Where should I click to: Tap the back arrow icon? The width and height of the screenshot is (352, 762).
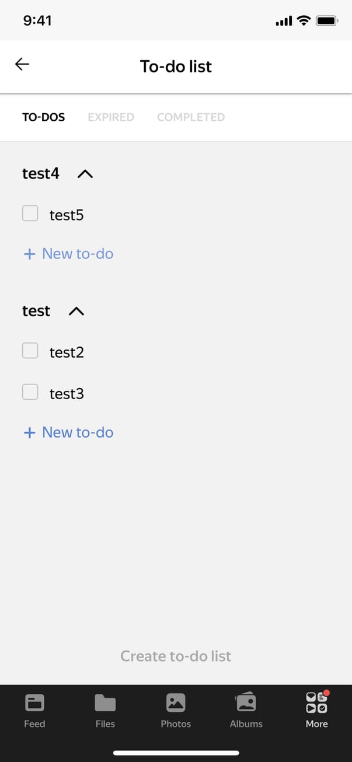[x=22, y=65]
